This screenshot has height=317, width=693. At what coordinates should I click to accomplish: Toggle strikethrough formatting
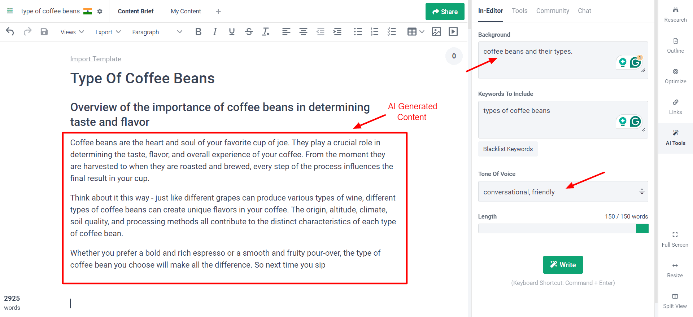click(x=249, y=32)
